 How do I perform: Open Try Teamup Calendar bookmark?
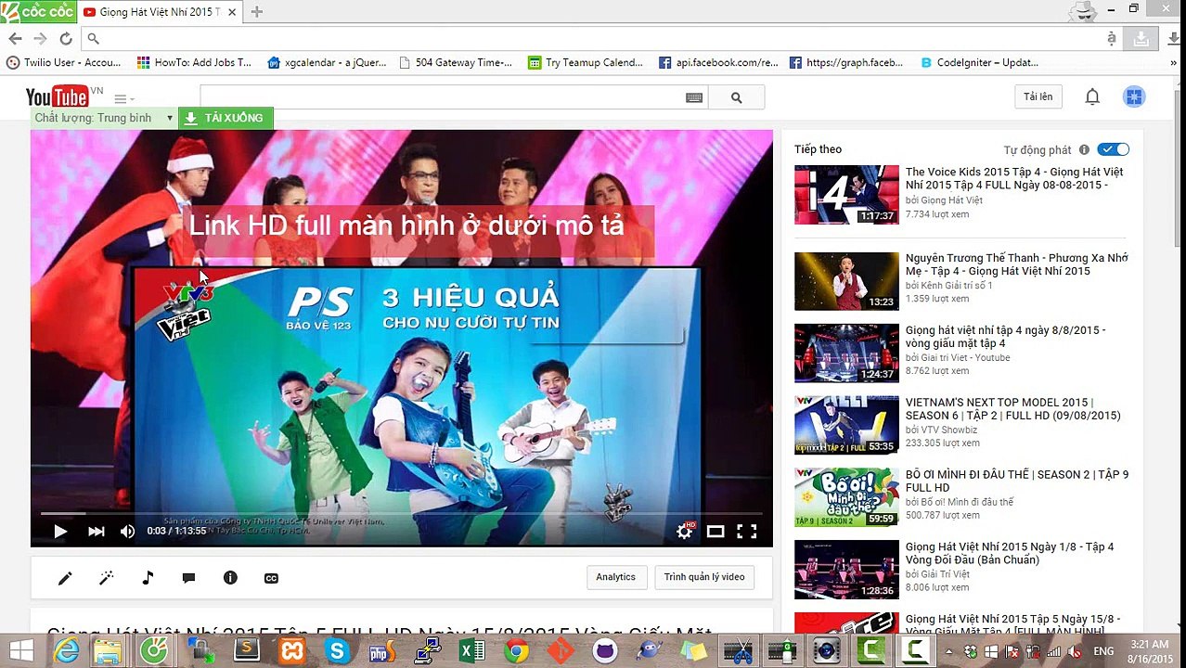[x=586, y=62]
